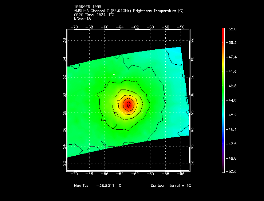Select the NOAA-15 satellite label
This screenshot has height=201, width=264.
(82, 19)
